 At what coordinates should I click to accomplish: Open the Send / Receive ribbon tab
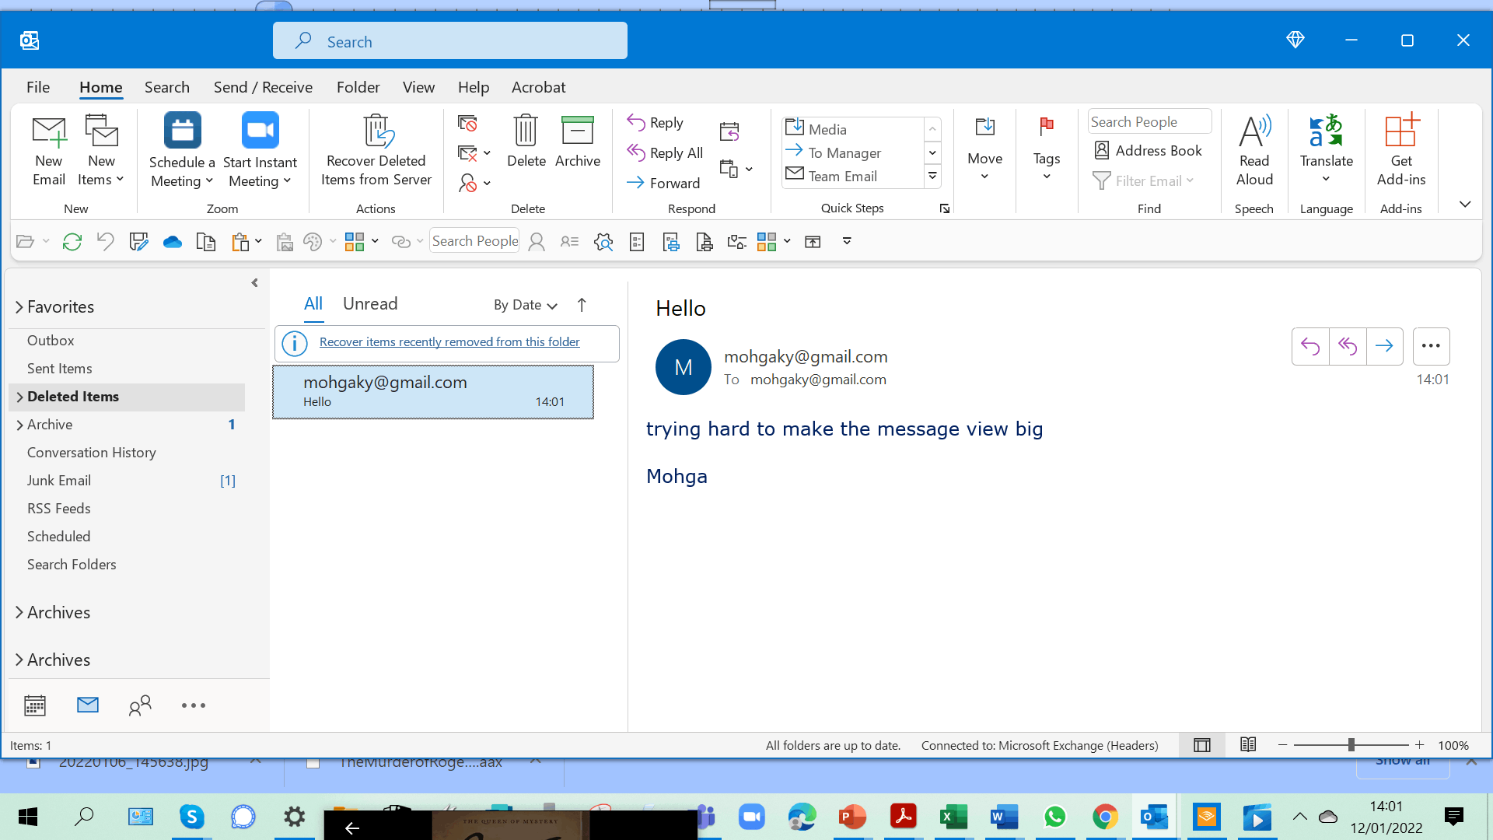coord(263,87)
